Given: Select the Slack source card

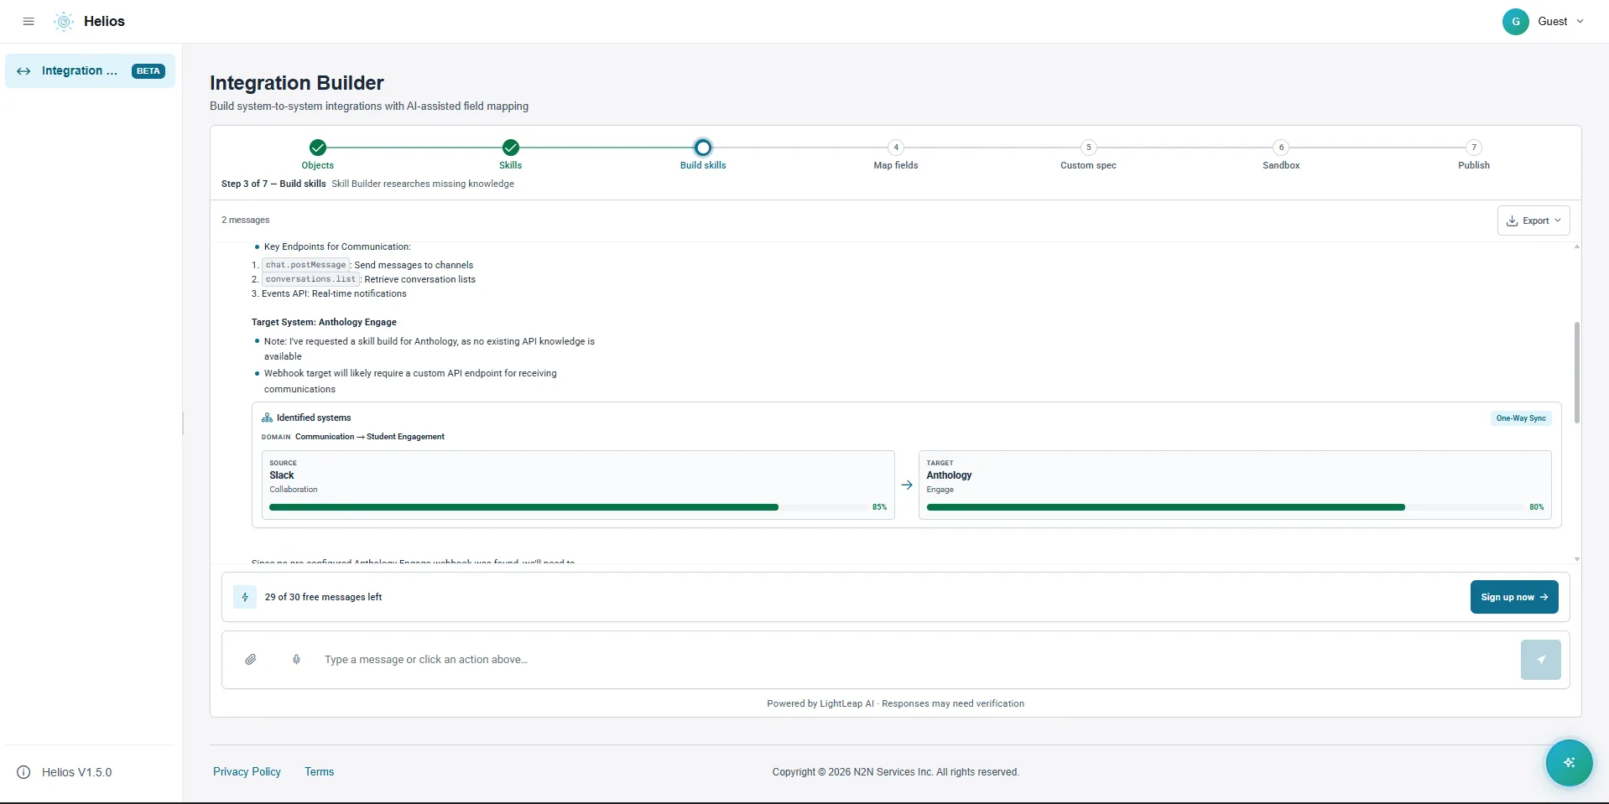Looking at the screenshot, I should click(578, 485).
